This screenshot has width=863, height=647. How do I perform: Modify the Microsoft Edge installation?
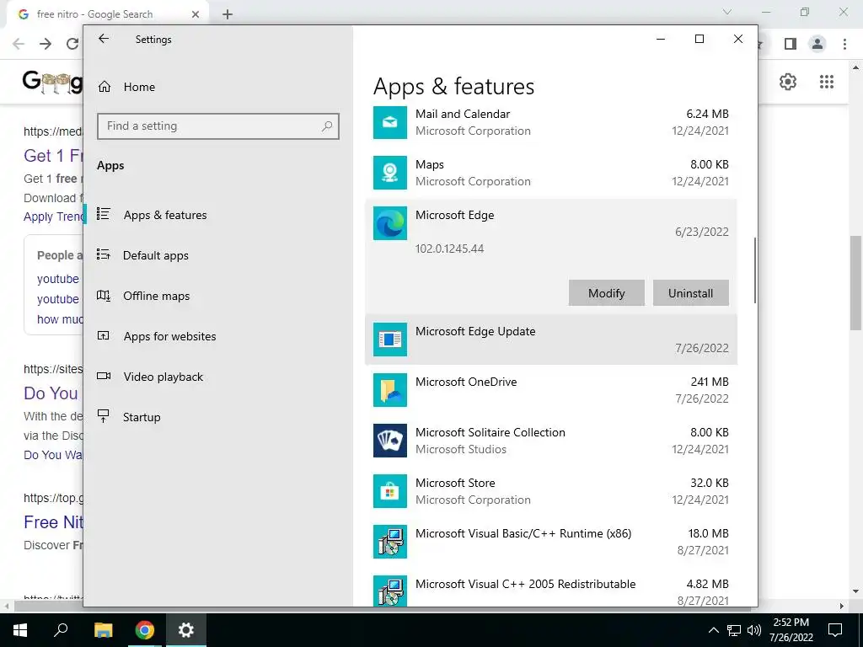(607, 293)
